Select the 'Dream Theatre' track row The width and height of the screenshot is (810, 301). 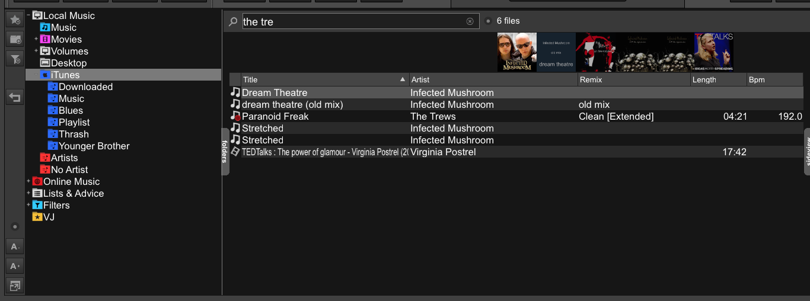click(x=516, y=92)
